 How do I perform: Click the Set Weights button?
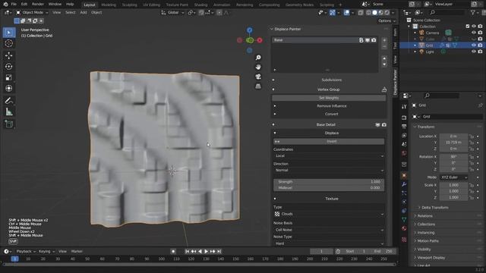pos(329,98)
